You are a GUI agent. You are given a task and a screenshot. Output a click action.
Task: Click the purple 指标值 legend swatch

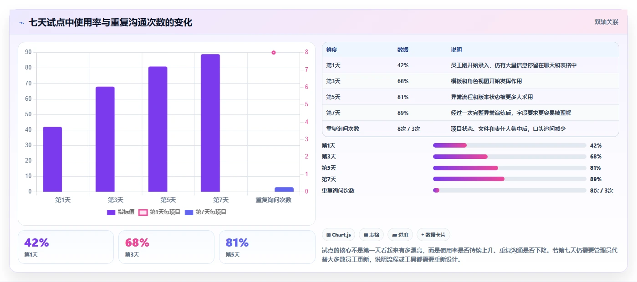111,212
